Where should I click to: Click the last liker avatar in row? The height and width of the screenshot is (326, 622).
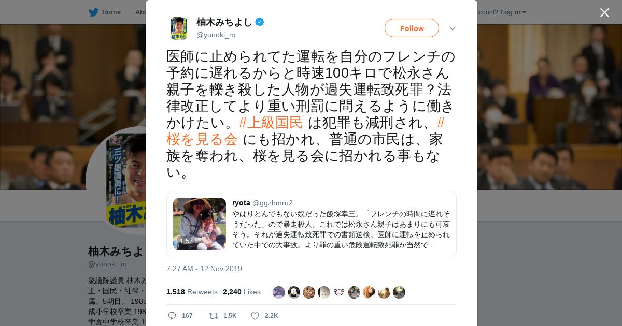pyautogui.click(x=399, y=292)
